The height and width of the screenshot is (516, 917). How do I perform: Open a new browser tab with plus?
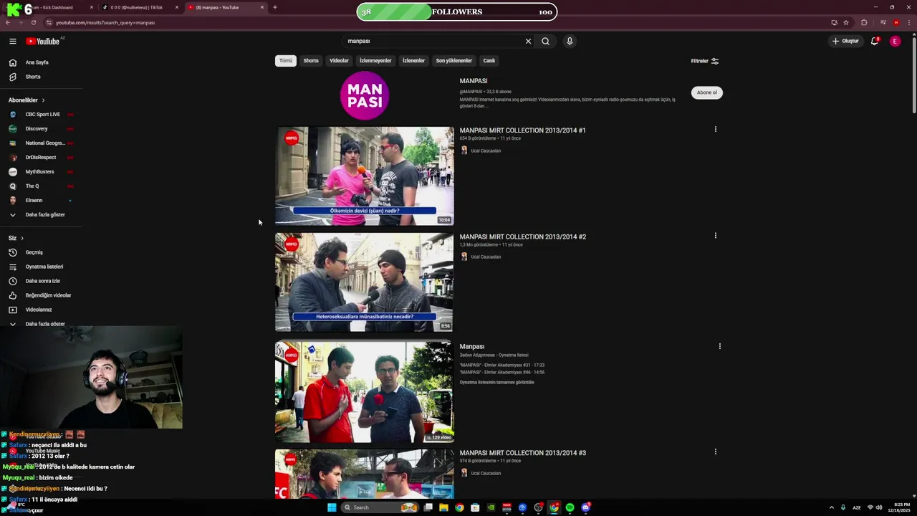(274, 7)
